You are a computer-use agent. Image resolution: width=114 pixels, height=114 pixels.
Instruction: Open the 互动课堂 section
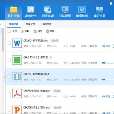[x=65, y=12]
